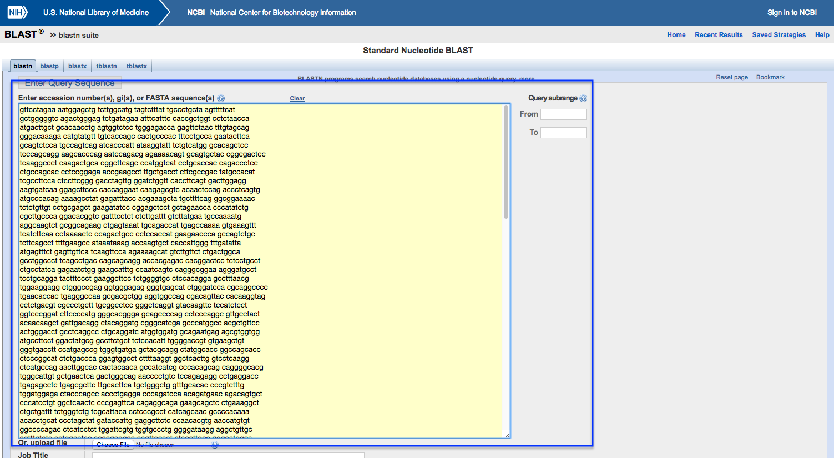This screenshot has height=458, width=834.
Task: Sign in to NCBI
Action: point(792,12)
